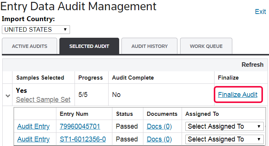Open entry number 79960045701

pos(80,126)
